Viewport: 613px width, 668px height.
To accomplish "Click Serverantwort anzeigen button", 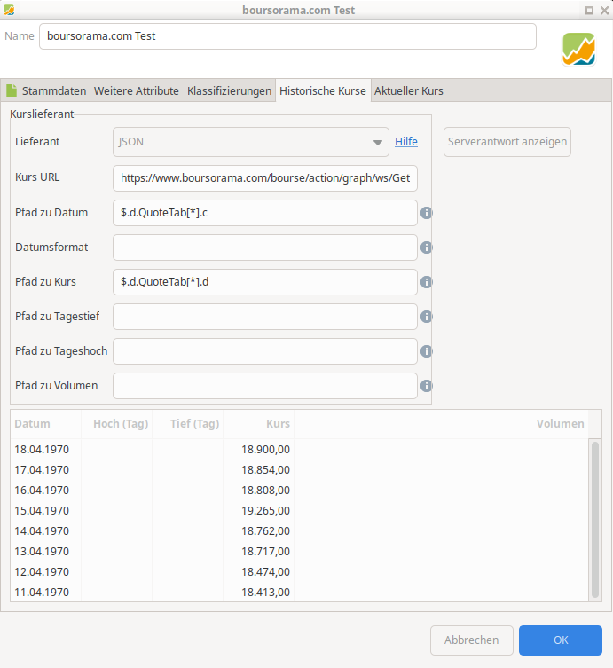I will click(x=507, y=142).
